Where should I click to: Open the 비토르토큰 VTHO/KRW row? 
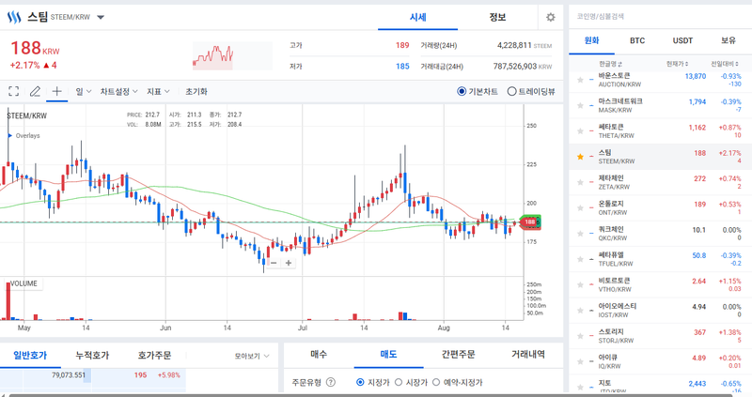click(x=660, y=284)
